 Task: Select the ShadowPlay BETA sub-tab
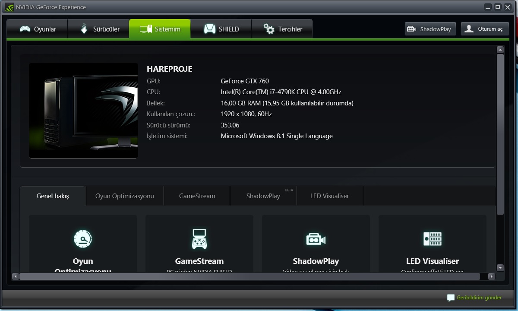click(x=263, y=196)
